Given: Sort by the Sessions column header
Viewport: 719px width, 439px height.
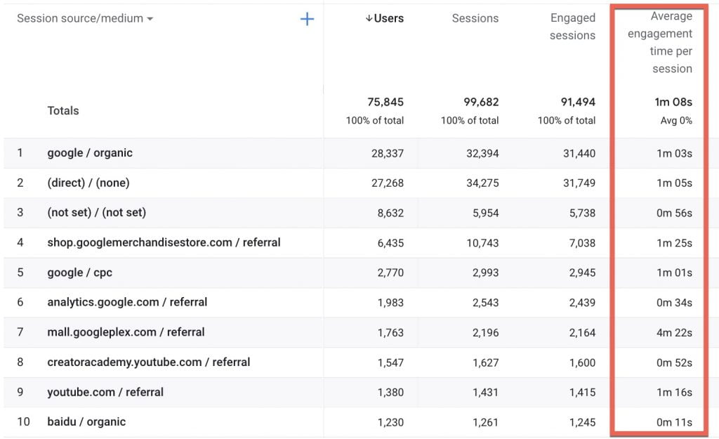Looking at the screenshot, I should (475, 19).
